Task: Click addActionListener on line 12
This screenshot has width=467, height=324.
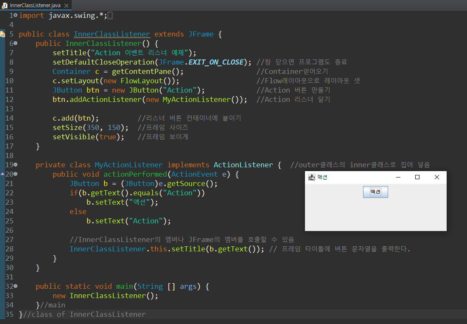Action: click(106, 99)
